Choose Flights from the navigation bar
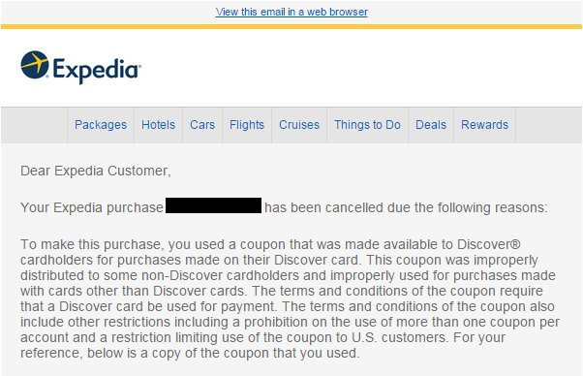 coord(247,125)
